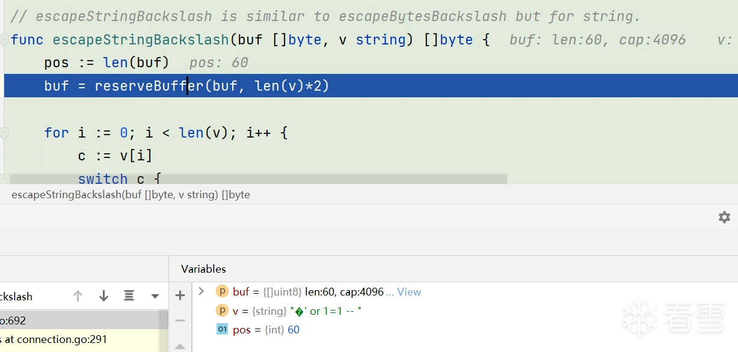Open the debugger settings gear
The width and height of the screenshot is (738, 352).
coord(724,217)
